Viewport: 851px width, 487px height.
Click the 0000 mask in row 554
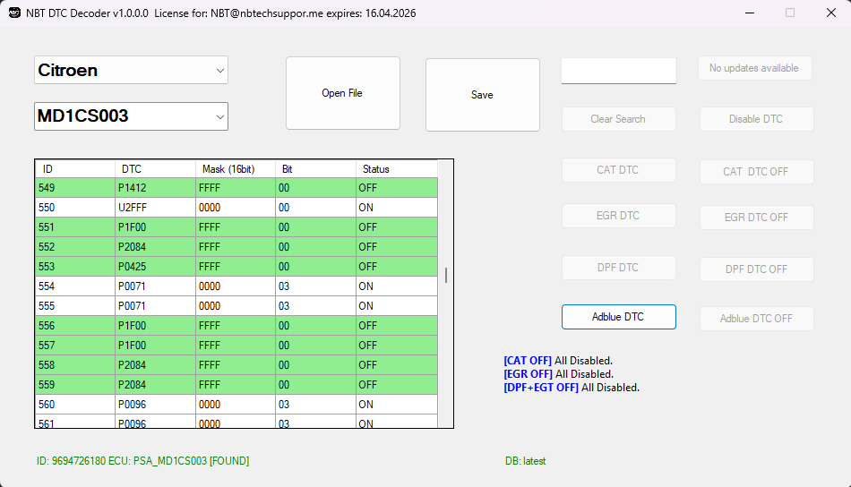pyautogui.click(x=235, y=286)
